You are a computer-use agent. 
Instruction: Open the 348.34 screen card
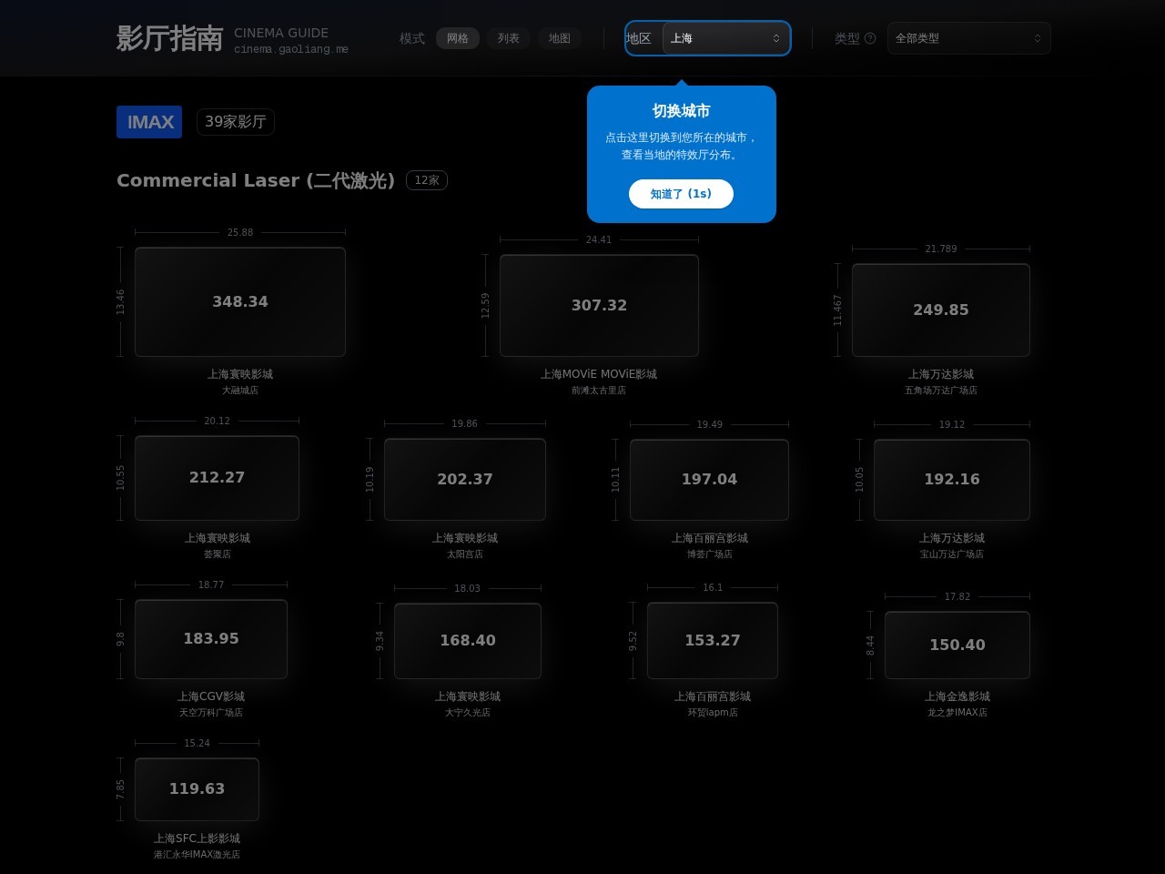(240, 302)
